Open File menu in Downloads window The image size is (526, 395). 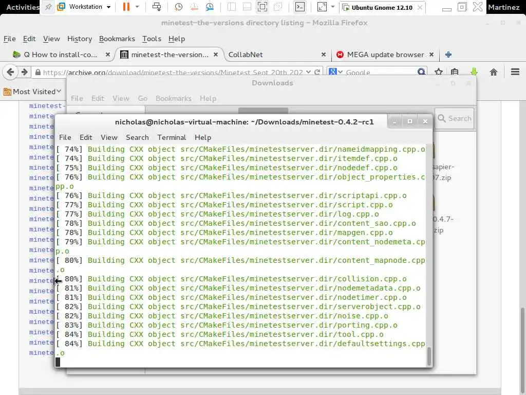(x=77, y=98)
